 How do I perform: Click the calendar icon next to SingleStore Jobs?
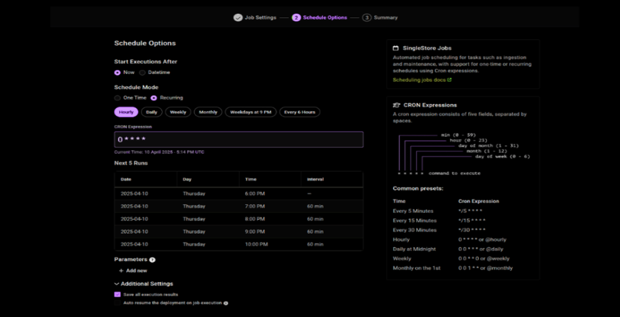point(396,48)
